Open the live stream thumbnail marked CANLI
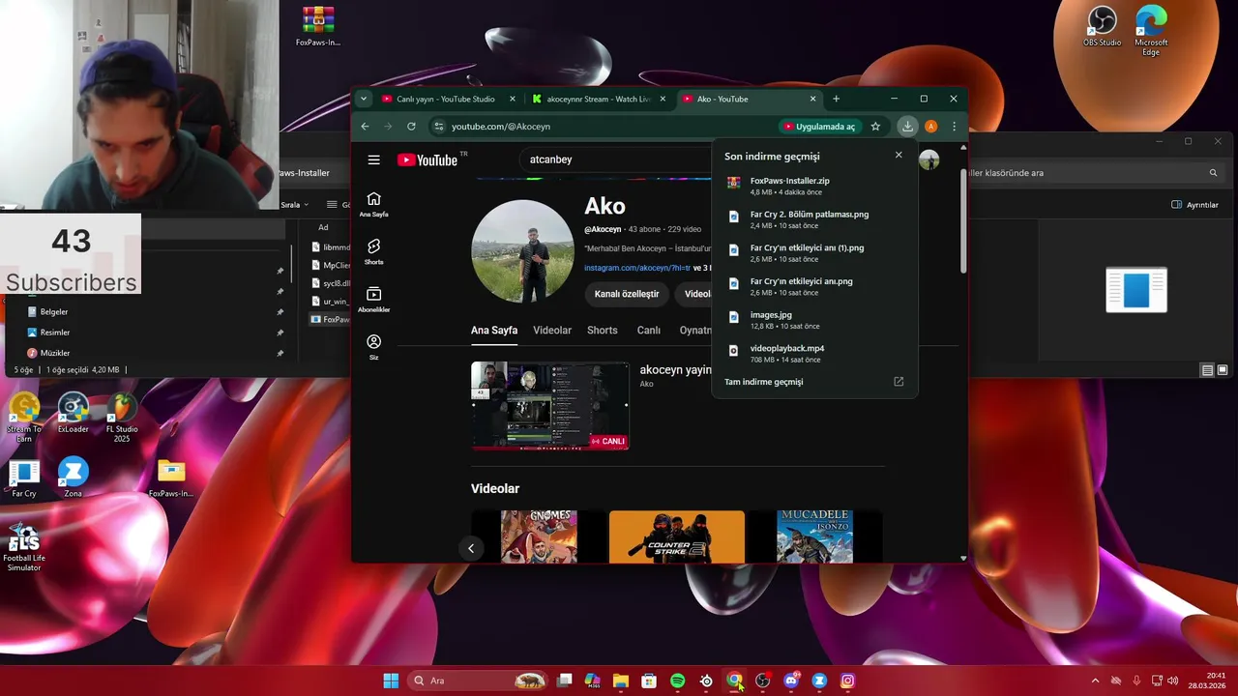The width and height of the screenshot is (1238, 696). pyautogui.click(x=550, y=406)
